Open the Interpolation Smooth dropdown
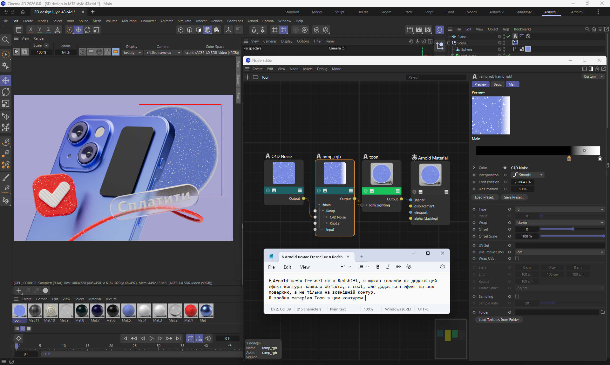Screen dimensions: 610x365 pos(528,175)
